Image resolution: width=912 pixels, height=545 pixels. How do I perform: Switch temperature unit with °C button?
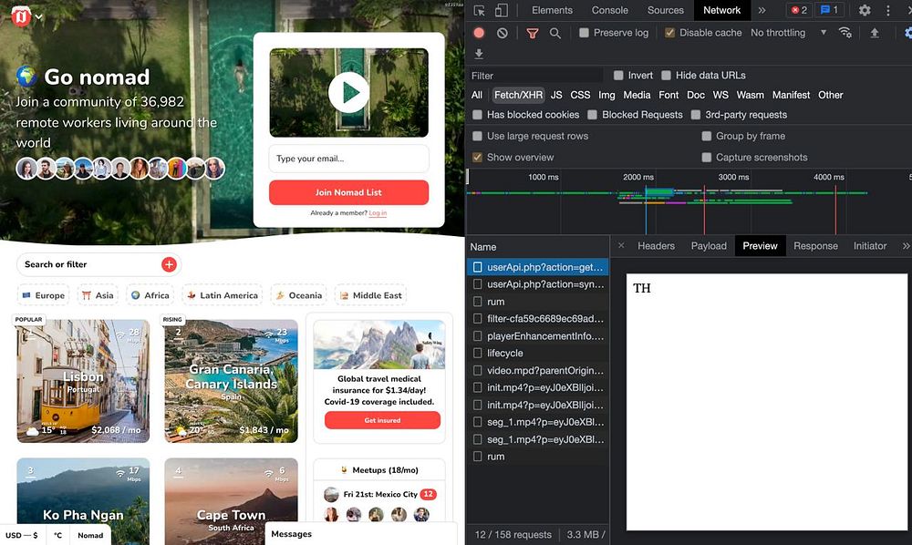(x=57, y=535)
